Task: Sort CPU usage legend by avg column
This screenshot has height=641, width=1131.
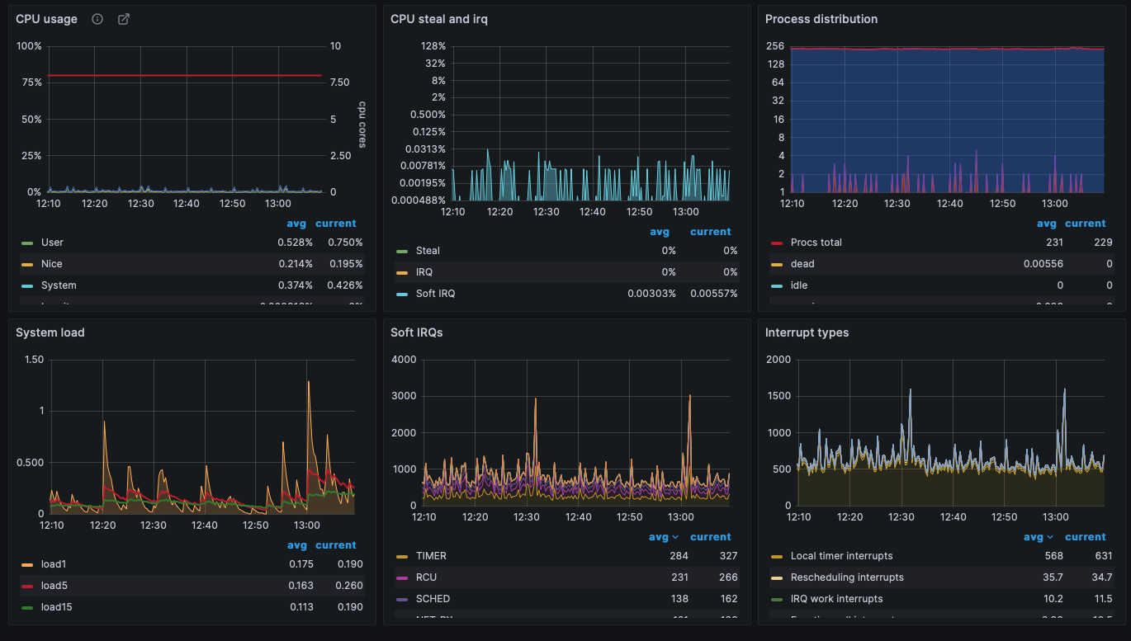Action: point(296,224)
